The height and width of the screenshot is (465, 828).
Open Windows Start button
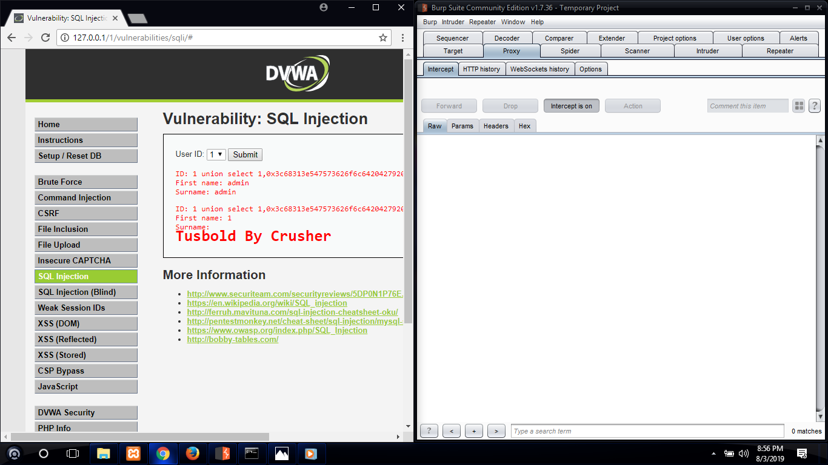pos(14,453)
